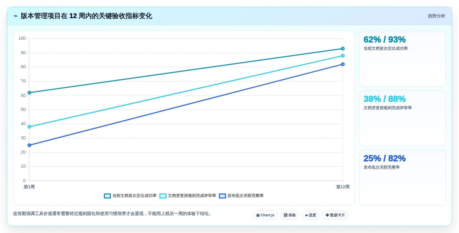This screenshot has height=233, width=459.
Task: Open the 38% / 88% stat card
Action: [x=402, y=118]
